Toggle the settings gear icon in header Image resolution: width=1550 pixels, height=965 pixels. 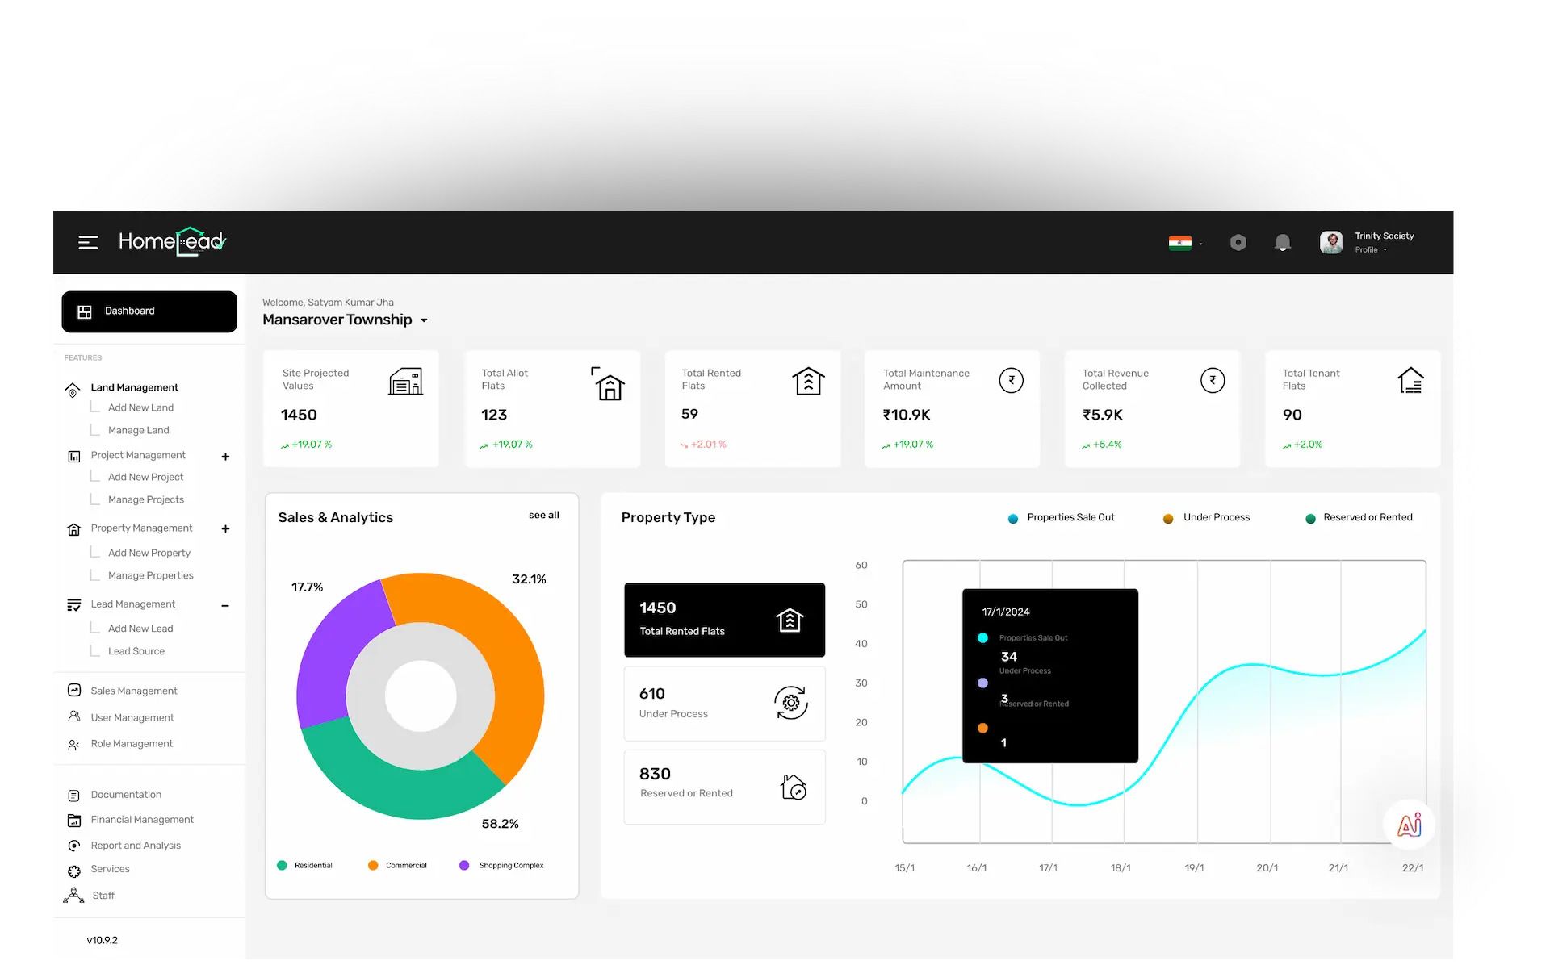pos(1238,242)
